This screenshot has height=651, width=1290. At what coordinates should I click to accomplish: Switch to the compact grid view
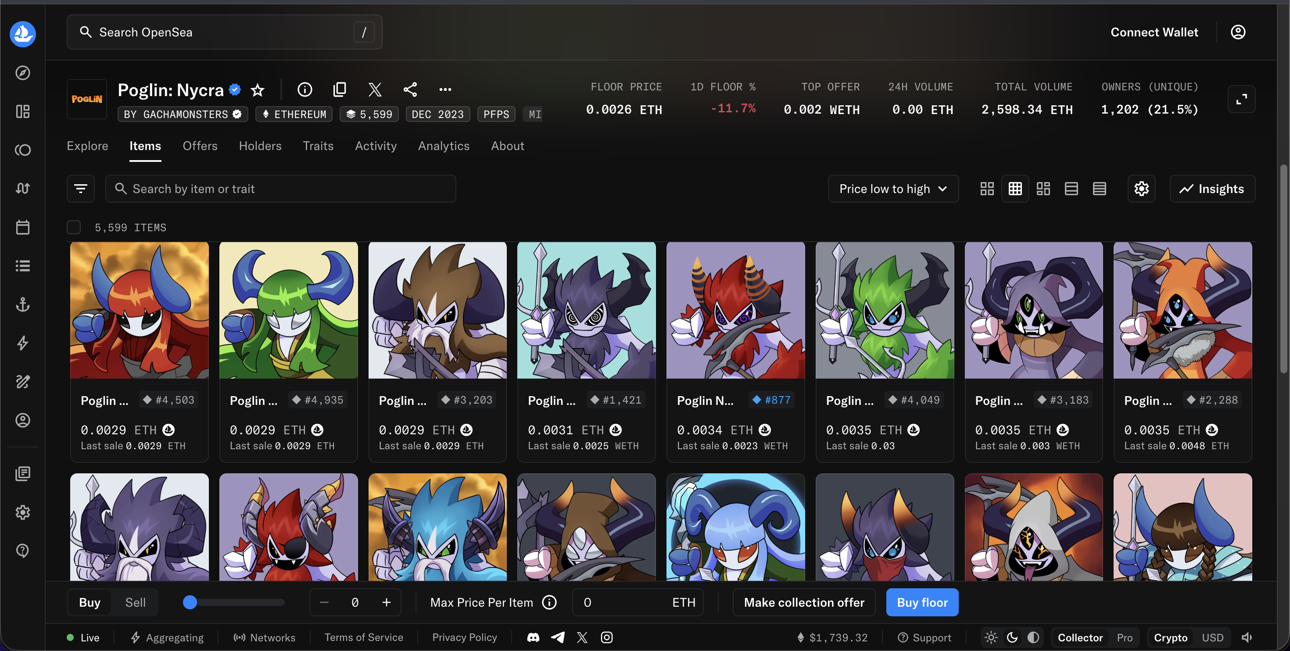tap(1015, 189)
